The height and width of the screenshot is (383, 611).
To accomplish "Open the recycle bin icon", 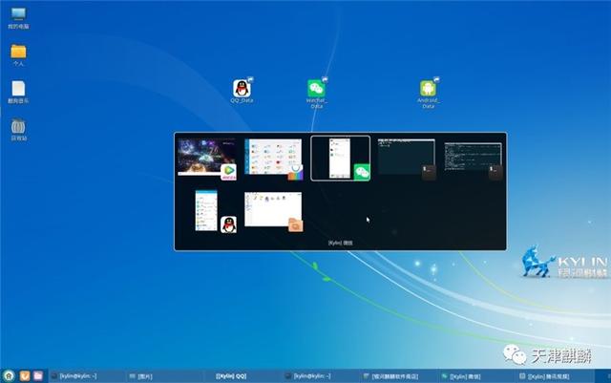I will pyautogui.click(x=18, y=127).
